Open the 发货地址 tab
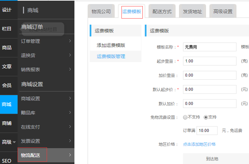This screenshot has height=164, width=249. coord(193,12)
